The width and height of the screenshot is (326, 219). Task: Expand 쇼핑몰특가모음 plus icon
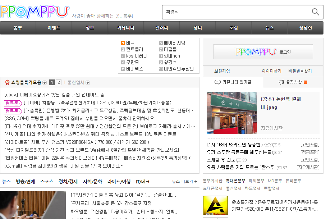click(45, 83)
